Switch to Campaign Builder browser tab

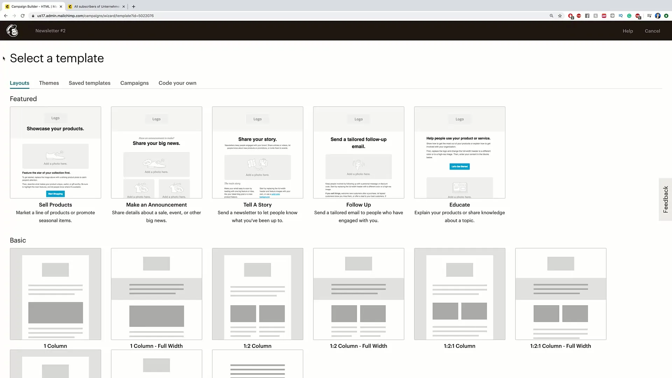point(34,6)
